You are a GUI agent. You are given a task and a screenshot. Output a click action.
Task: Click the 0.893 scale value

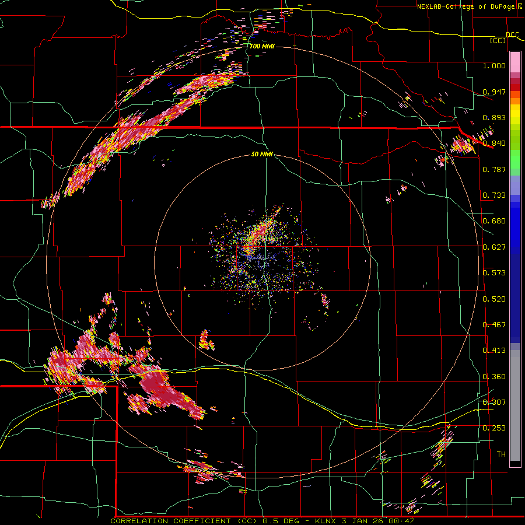click(494, 117)
